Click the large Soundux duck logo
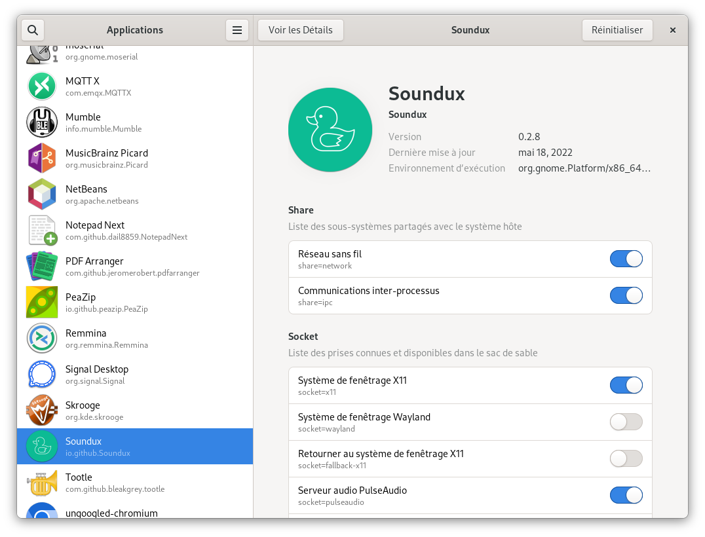This screenshot has width=705, height=537. click(330, 130)
